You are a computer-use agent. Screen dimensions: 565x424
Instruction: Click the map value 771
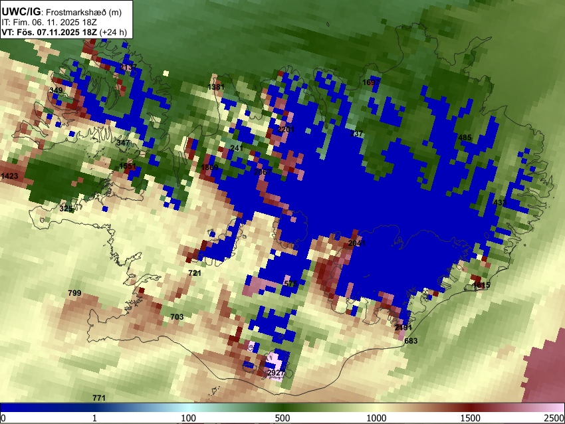(x=99, y=398)
